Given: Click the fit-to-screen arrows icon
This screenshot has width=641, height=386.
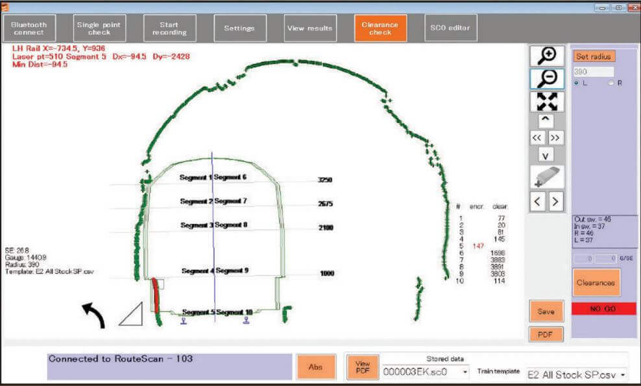Looking at the screenshot, I should (x=547, y=102).
